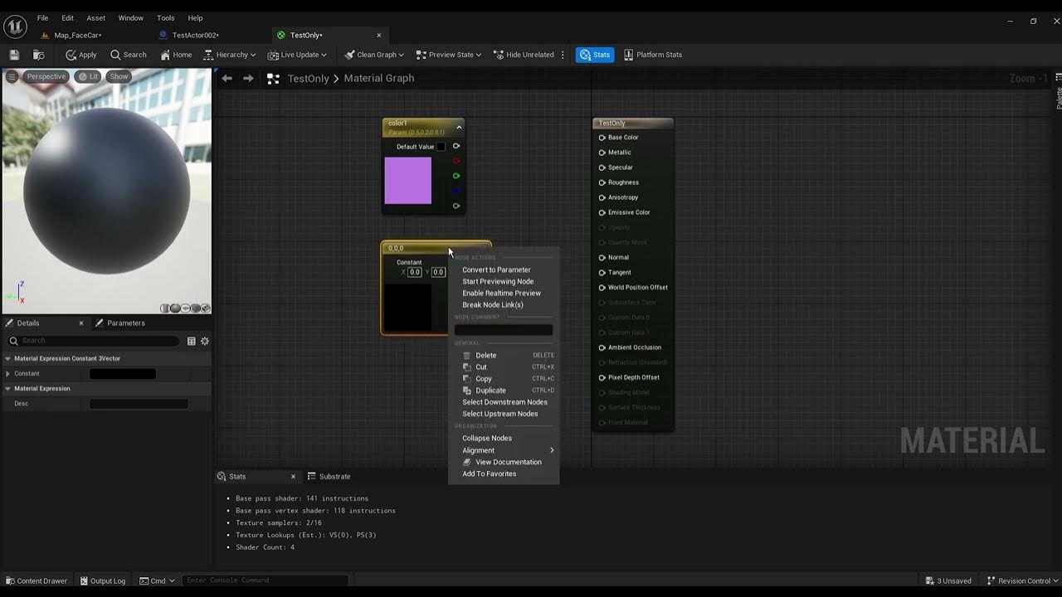Image resolution: width=1062 pixels, height=597 pixels.
Task: Open the Live Update dropdown
Action: (297, 55)
